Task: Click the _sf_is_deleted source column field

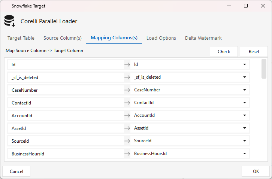Action: click(66, 78)
